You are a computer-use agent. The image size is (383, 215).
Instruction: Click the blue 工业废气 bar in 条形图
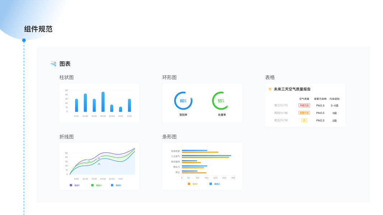coord(206,156)
